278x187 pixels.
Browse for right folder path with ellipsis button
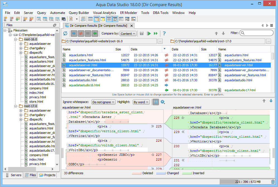[268, 41]
